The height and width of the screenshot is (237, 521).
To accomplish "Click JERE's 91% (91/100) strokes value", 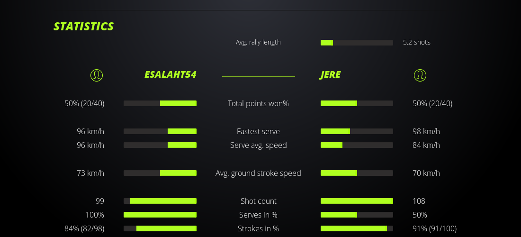I will pos(434,228).
